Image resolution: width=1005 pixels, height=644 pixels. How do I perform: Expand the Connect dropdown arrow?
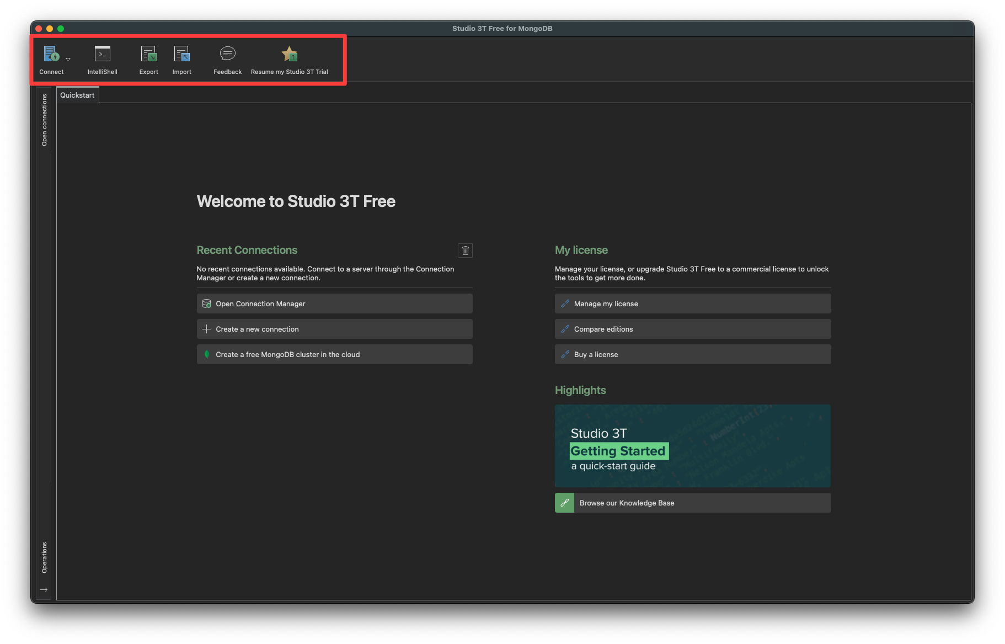click(x=68, y=59)
